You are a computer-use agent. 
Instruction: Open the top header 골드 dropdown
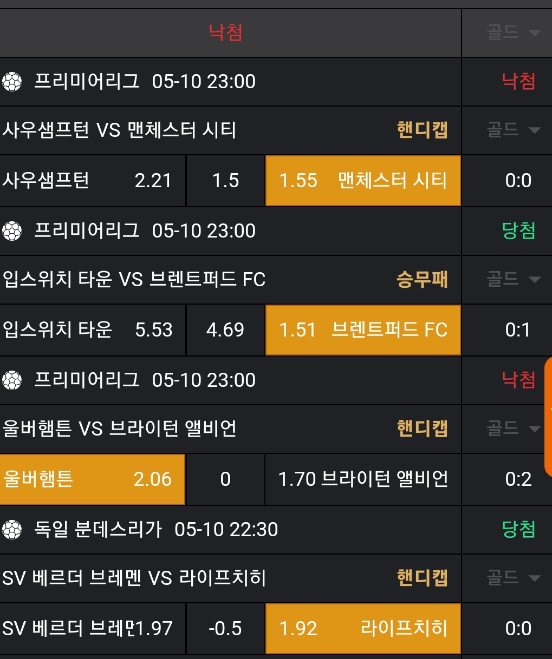[513, 32]
